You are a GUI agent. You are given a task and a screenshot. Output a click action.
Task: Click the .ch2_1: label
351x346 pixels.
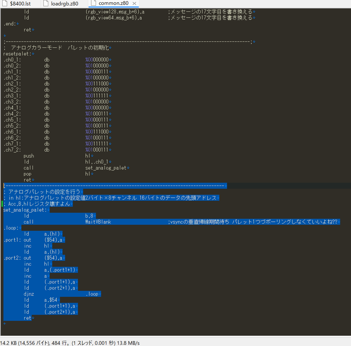click(12, 84)
